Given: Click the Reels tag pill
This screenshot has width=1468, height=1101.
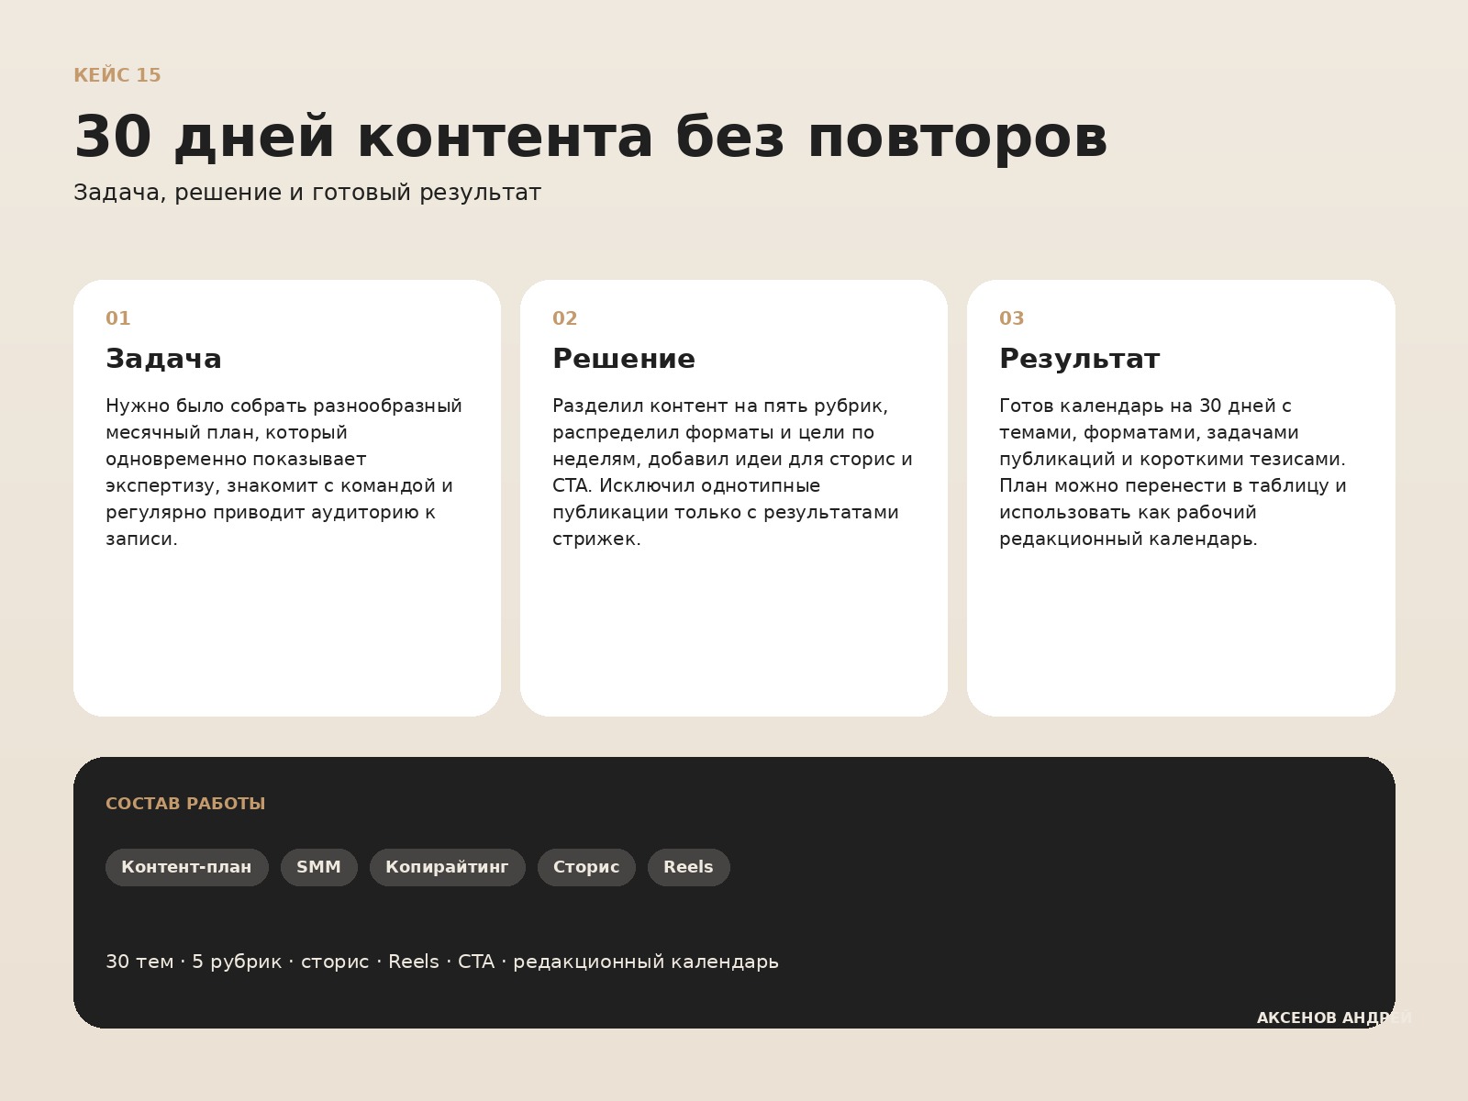Looking at the screenshot, I should (689, 867).
